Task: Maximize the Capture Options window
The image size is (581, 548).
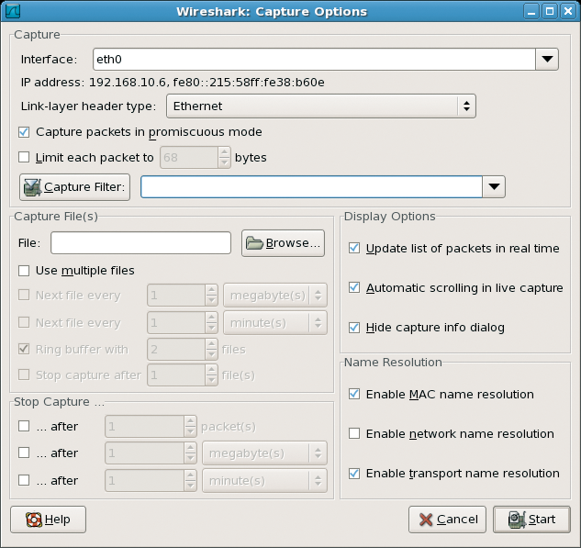Action: point(550,11)
